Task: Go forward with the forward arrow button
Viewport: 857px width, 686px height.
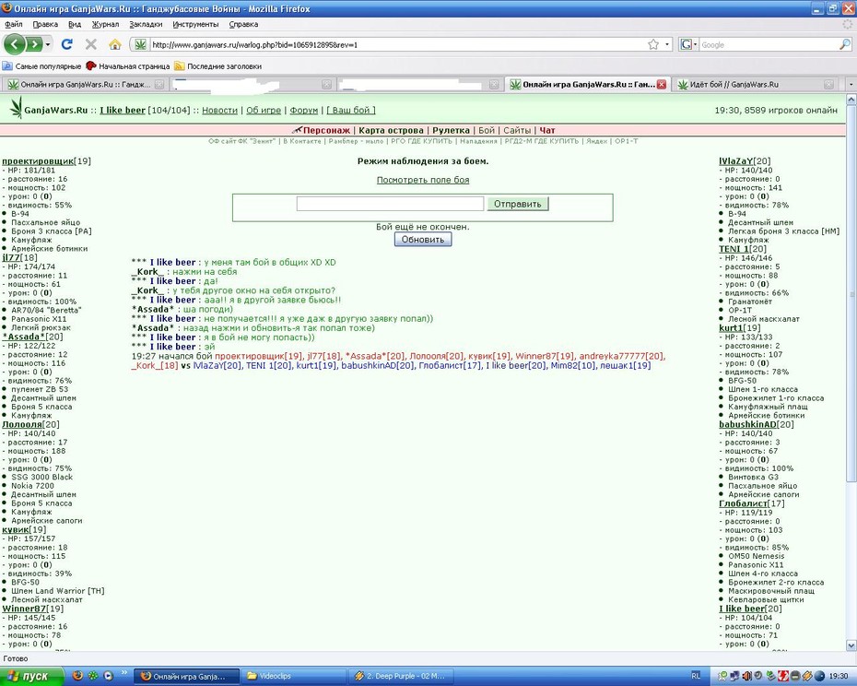Action: [34, 44]
